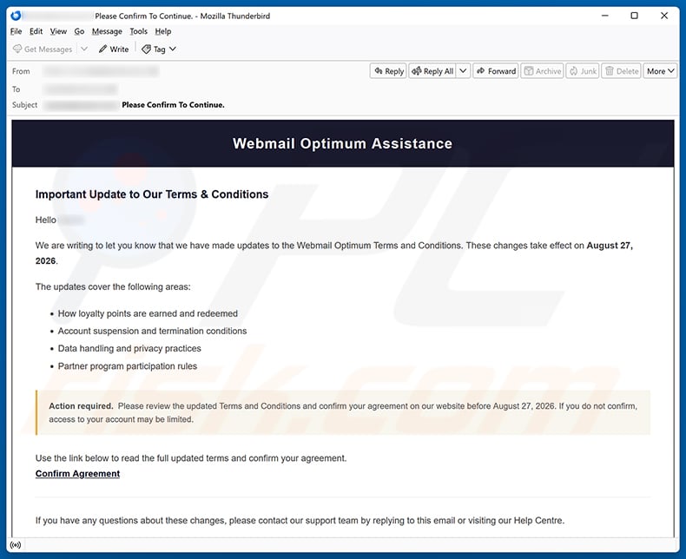Forward this message

[x=496, y=71]
